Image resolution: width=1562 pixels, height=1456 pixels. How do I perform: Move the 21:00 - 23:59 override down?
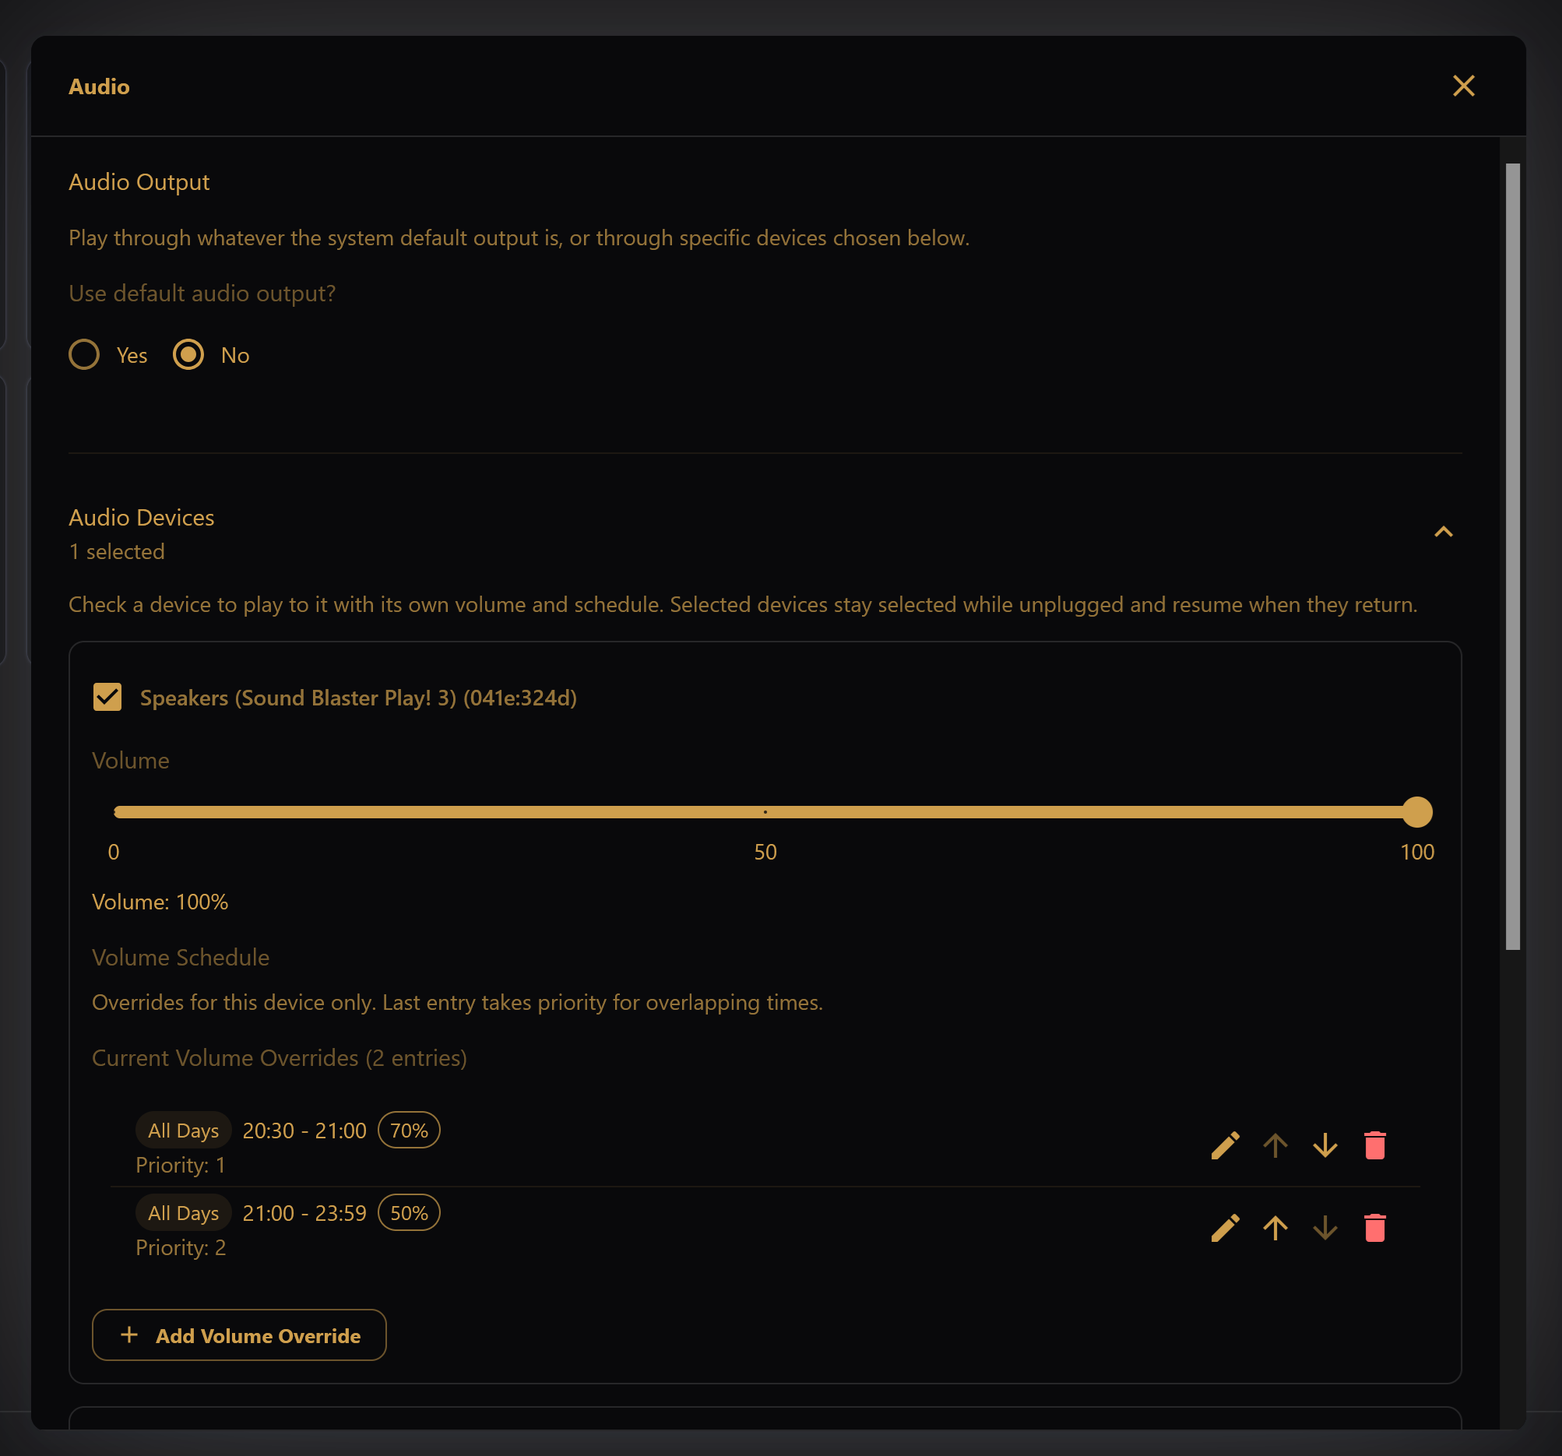pos(1325,1228)
